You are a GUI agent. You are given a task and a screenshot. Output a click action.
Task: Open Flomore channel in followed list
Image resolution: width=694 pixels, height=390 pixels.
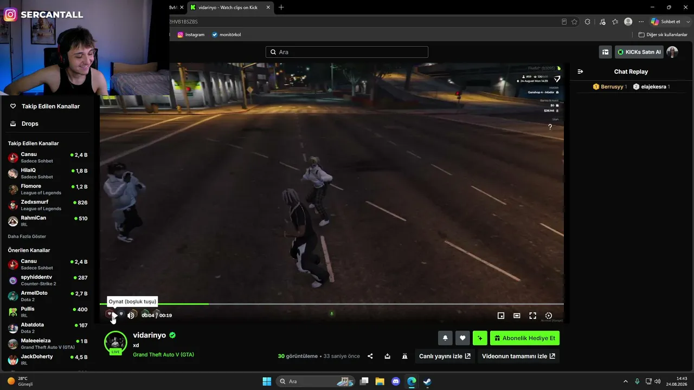(48, 189)
